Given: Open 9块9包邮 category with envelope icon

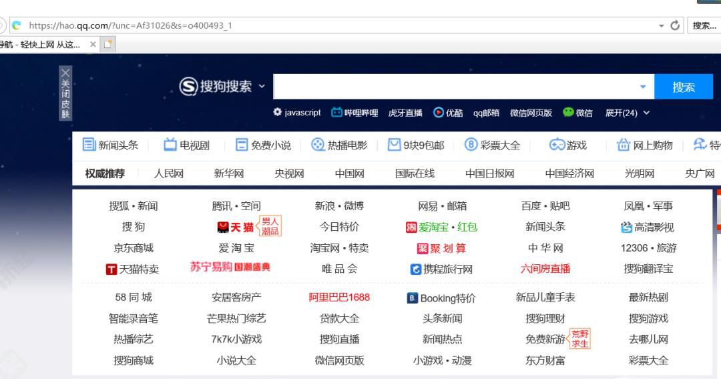Looking at the screenshot, I should click(x=416, y=145).
